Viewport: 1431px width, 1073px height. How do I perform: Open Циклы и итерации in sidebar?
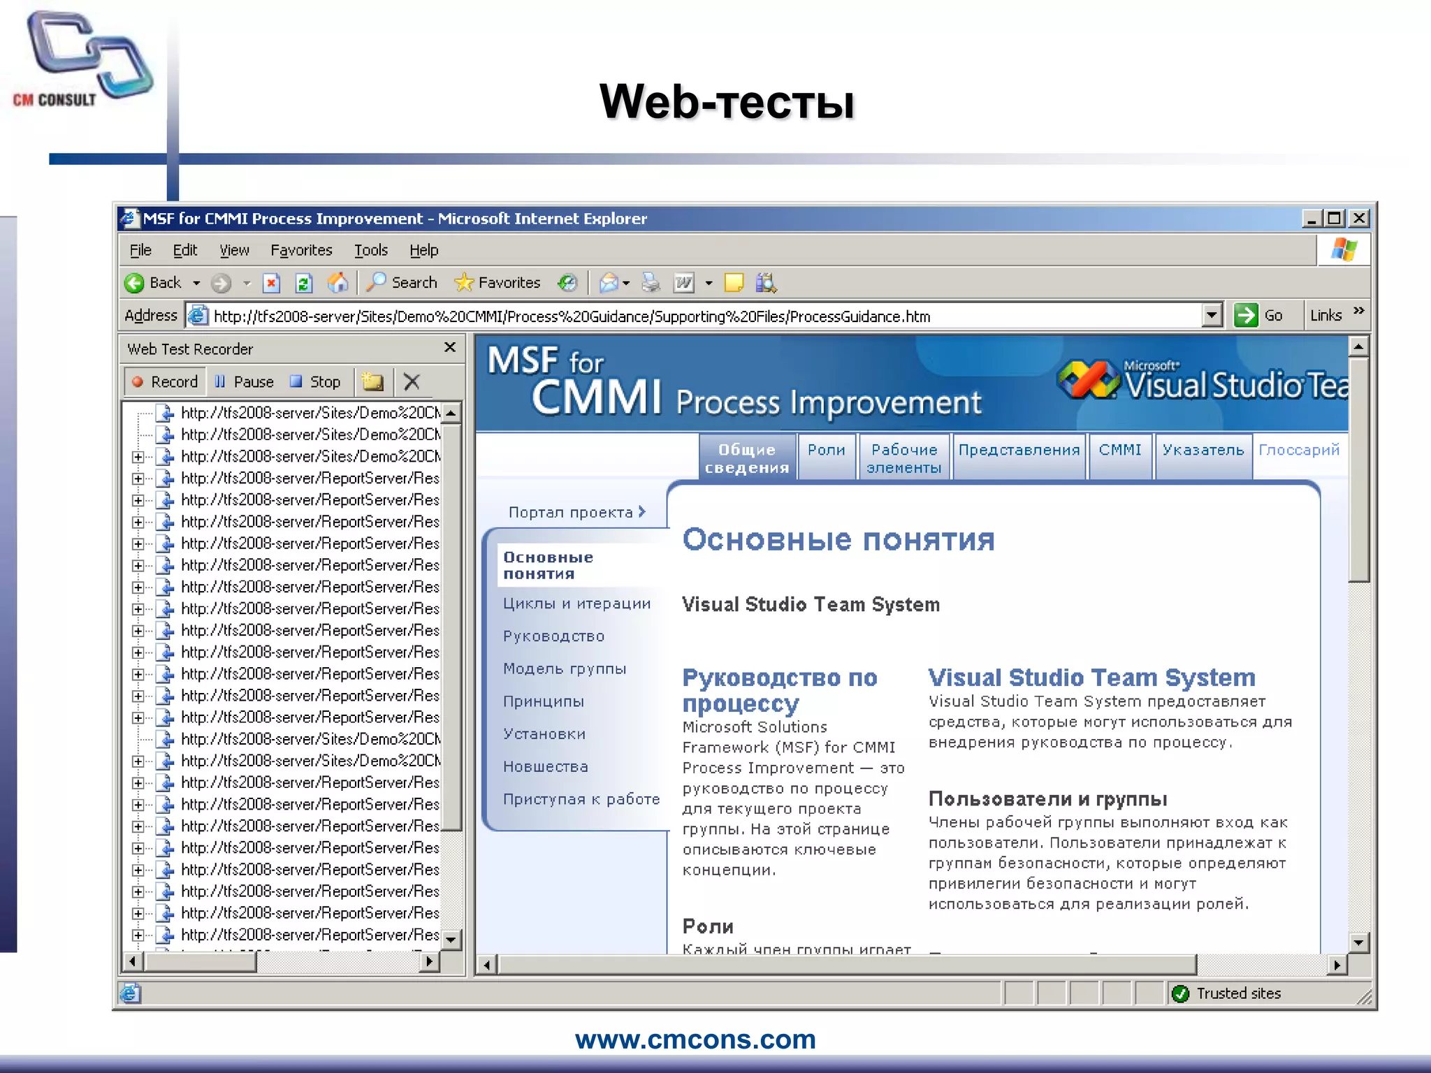576,604
